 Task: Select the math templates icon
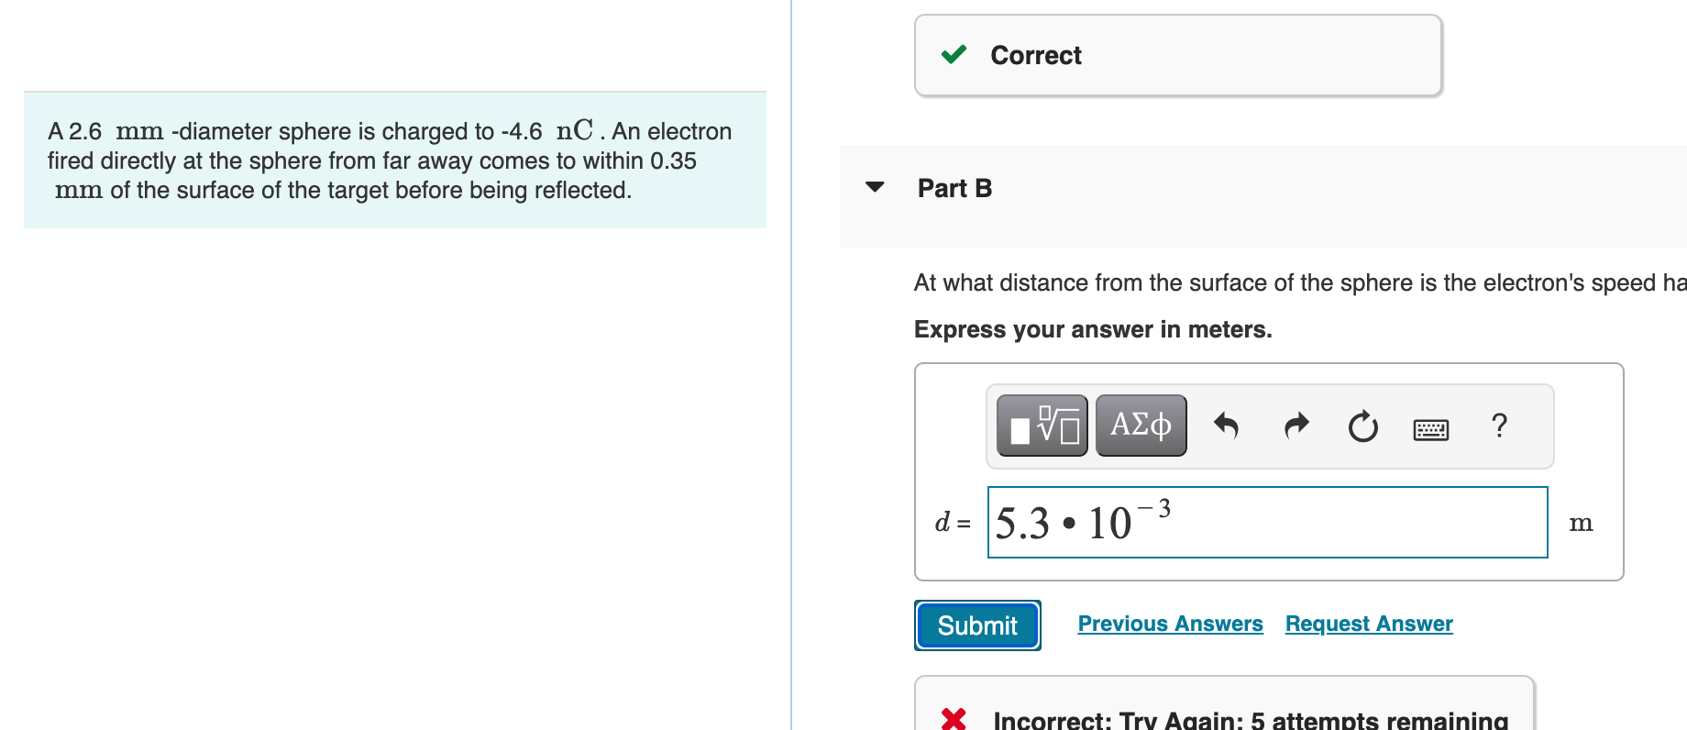[x=1041, y=425]
